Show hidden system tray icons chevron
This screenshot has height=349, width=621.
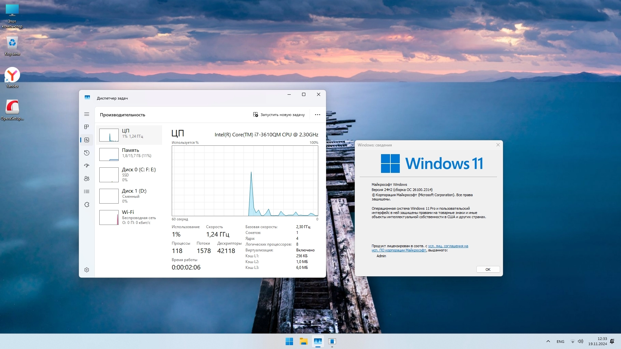548,341
